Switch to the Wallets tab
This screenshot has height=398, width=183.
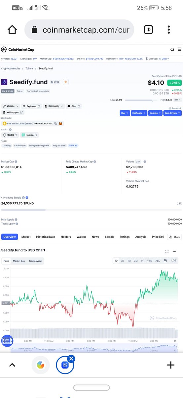(x=81, y=237)
